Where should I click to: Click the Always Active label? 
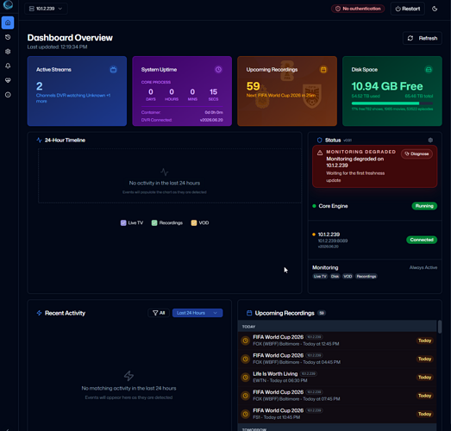coord(423,267)
